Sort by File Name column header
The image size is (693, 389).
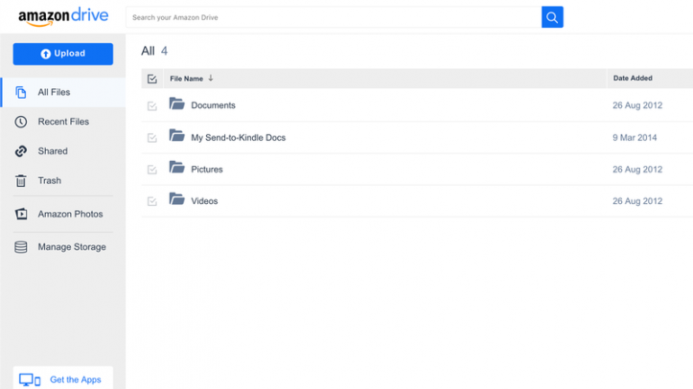point(186,78)
